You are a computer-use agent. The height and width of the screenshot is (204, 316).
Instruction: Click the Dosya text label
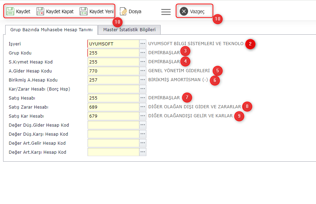[135, 11]
